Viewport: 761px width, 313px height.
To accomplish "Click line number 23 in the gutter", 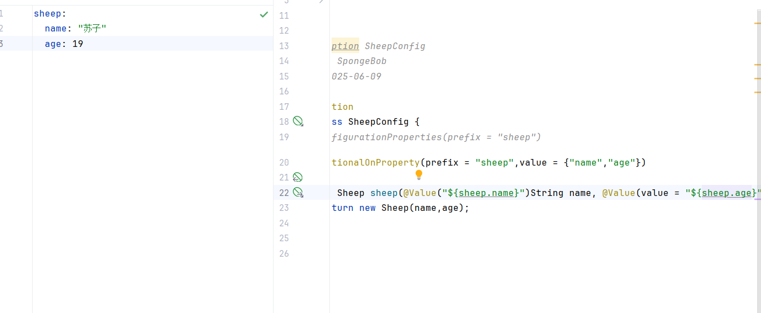I will (284, 208).
